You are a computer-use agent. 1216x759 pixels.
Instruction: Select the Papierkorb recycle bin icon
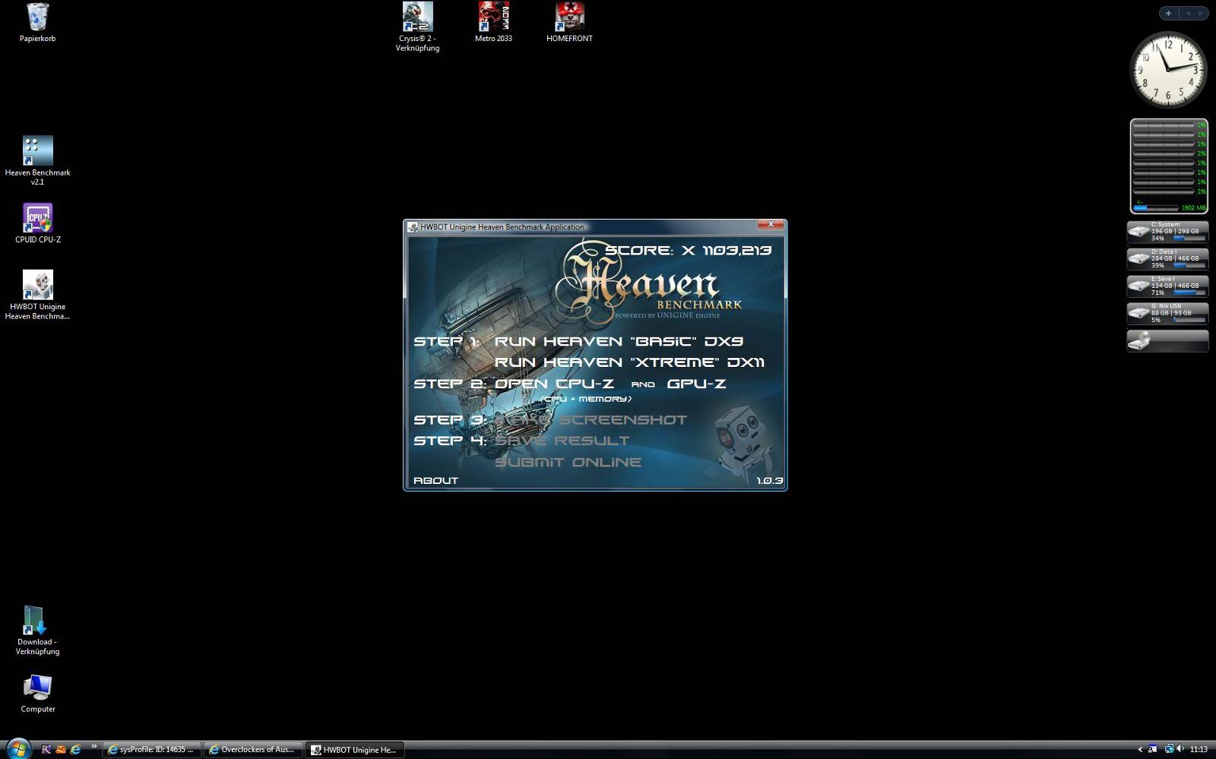point(37,23)
